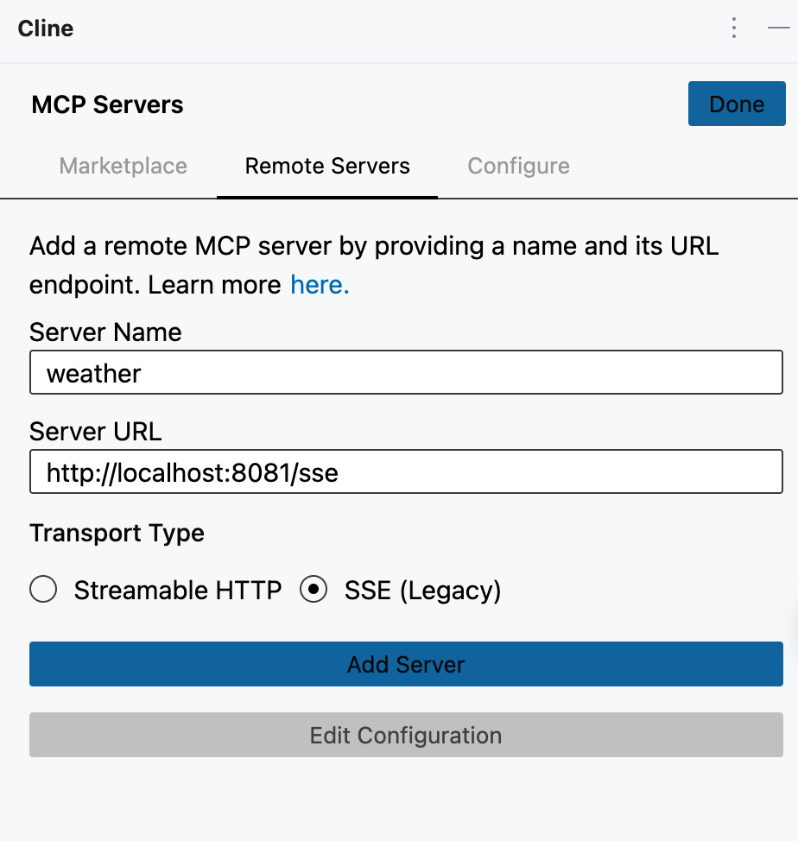The width and height of the screenshot is (798, 841).
Task: Open Edit Configuration
Action: 406,735
